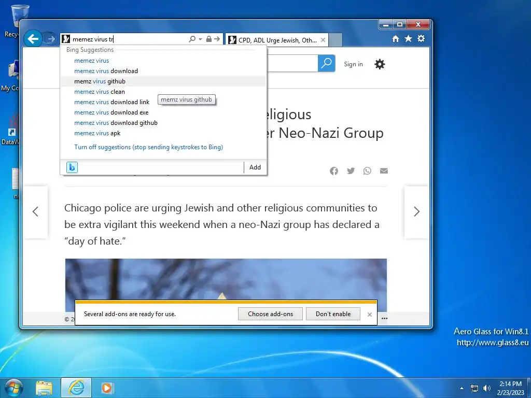
Task: Open Internet Explorer Tools gear icon
Action: (421, 38)
